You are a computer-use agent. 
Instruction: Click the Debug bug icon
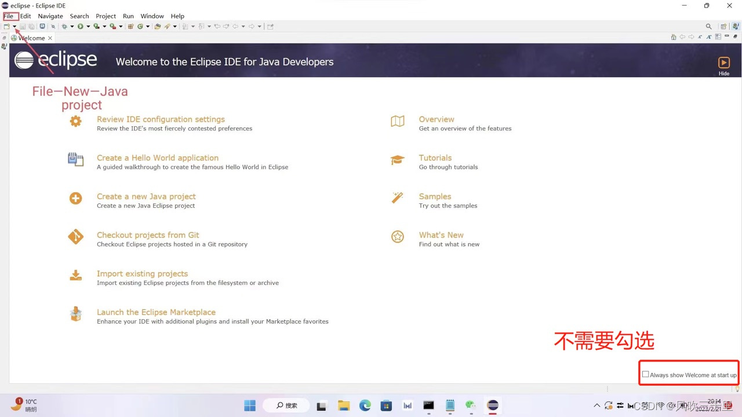tap(64, 26)
